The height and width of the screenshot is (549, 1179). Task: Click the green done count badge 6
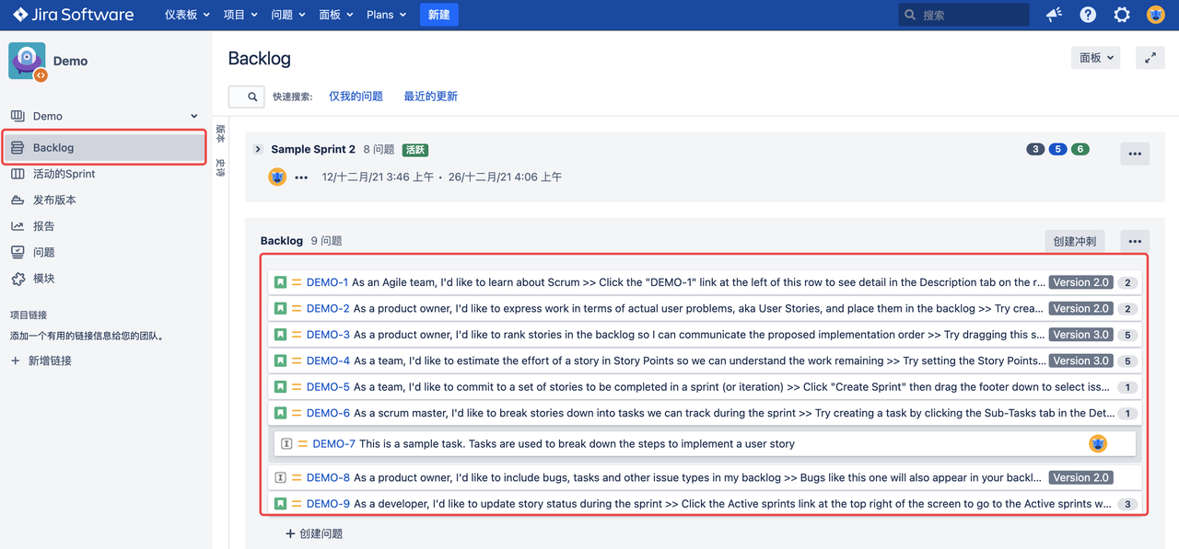pos(1080,149)
